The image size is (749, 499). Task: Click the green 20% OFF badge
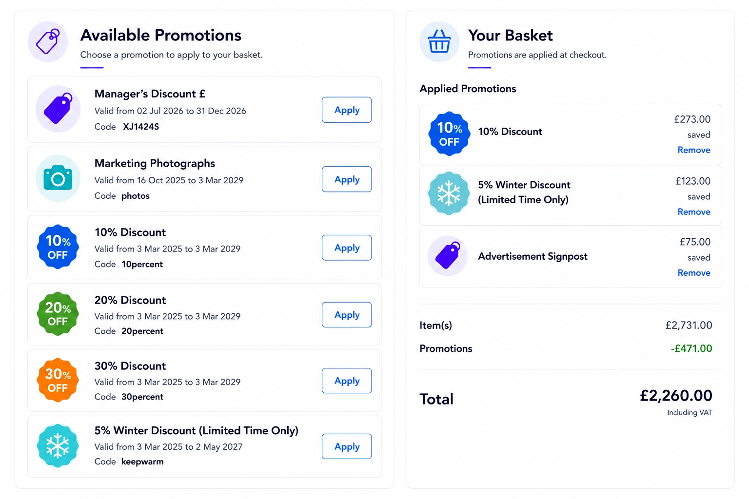tap(58, 314)
